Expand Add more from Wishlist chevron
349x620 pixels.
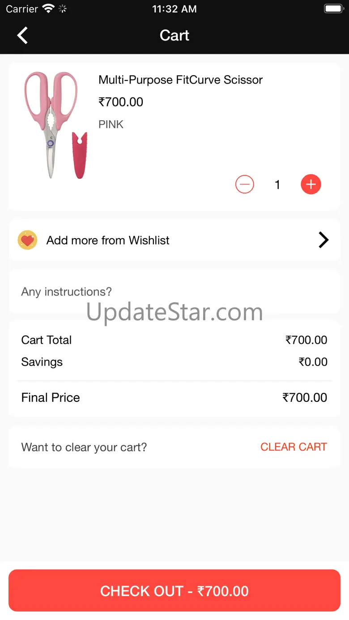(323, 240)
